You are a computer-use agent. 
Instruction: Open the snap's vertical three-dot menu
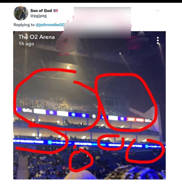click(x=158, y=40)
